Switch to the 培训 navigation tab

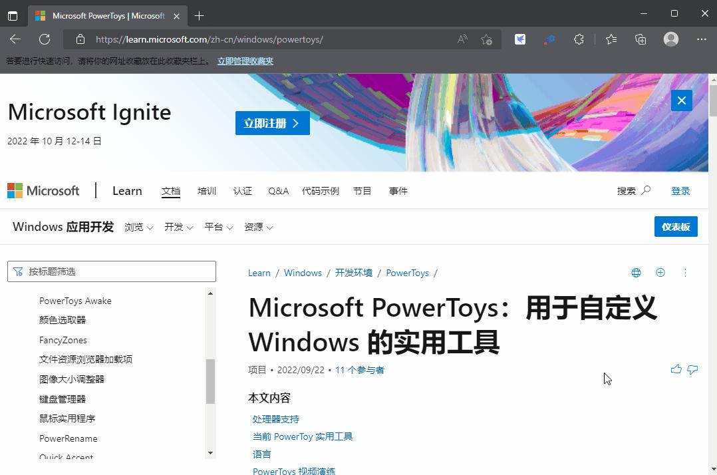207,191
